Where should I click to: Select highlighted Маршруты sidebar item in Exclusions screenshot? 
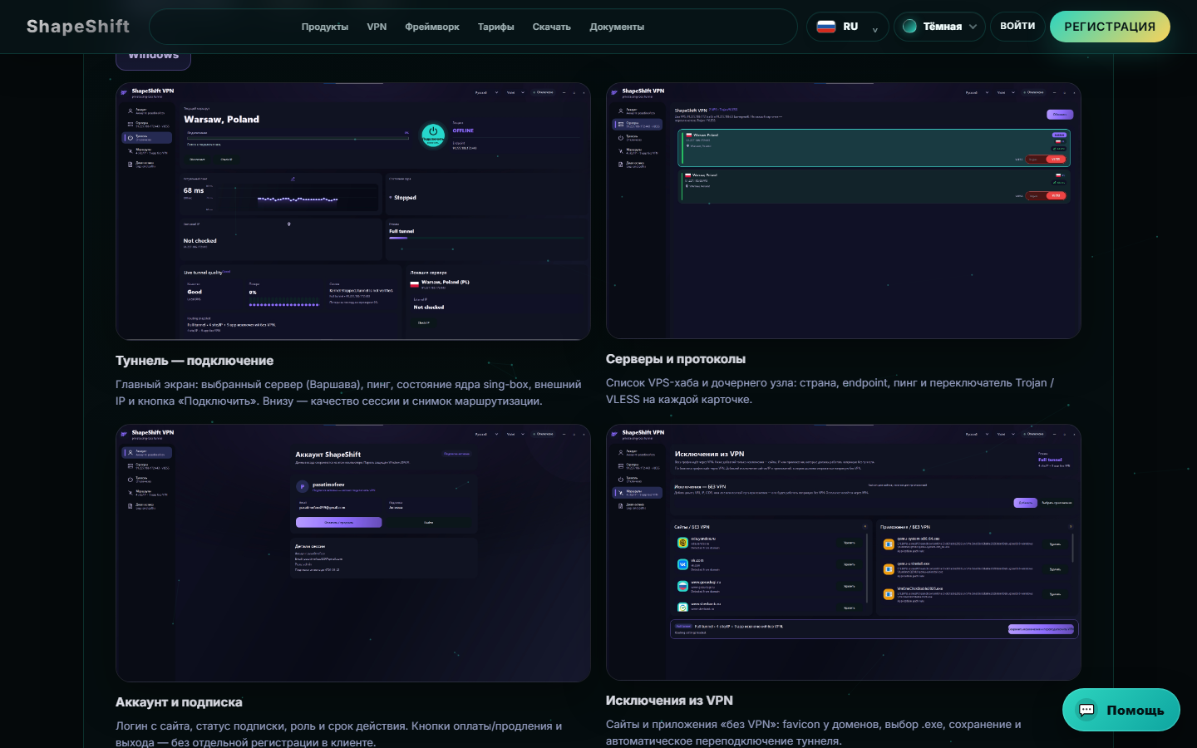pyautogui.click(x=638, y=493)
